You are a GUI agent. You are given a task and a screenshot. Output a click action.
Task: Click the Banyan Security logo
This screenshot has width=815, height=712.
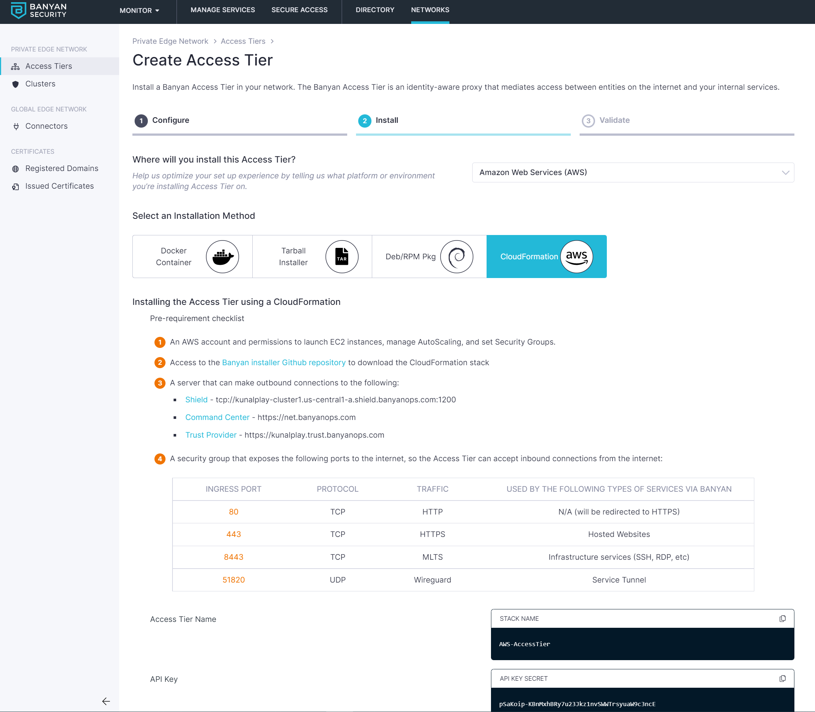click(39, 10)
